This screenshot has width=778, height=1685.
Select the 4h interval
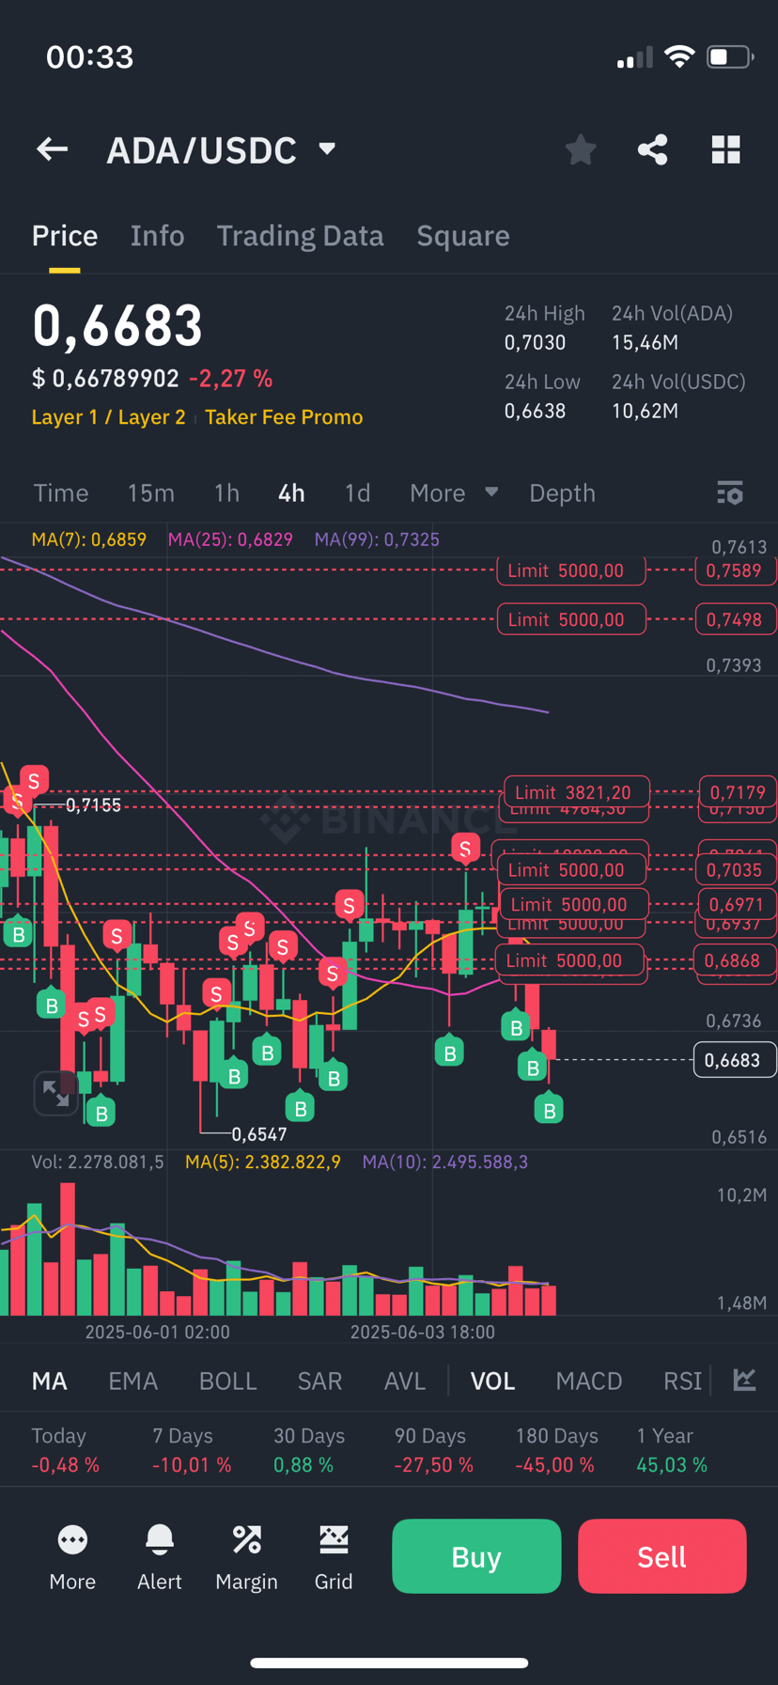click(291, 492)
